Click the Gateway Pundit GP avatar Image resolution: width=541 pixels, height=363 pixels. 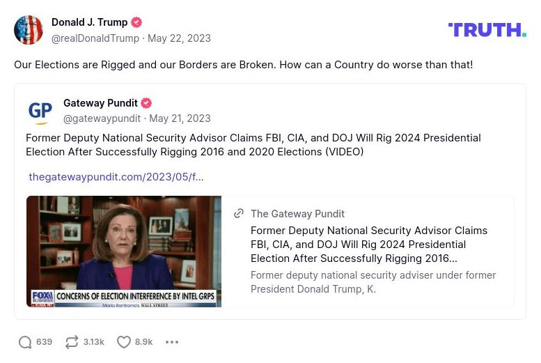[40, 111]
